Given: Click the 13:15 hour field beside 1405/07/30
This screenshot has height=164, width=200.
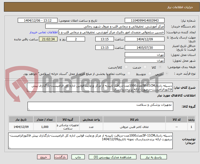Looking at the screenshot, I should coord(104,47).
